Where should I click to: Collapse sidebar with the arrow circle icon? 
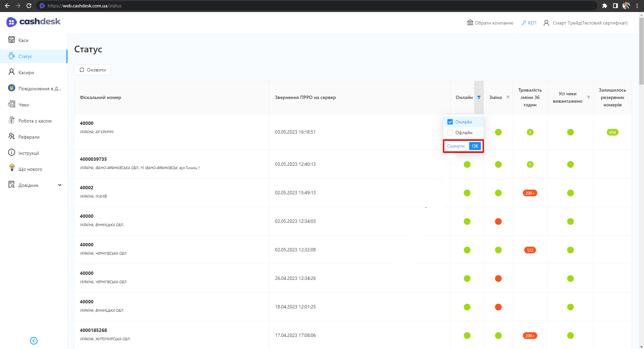coord(34,341)
